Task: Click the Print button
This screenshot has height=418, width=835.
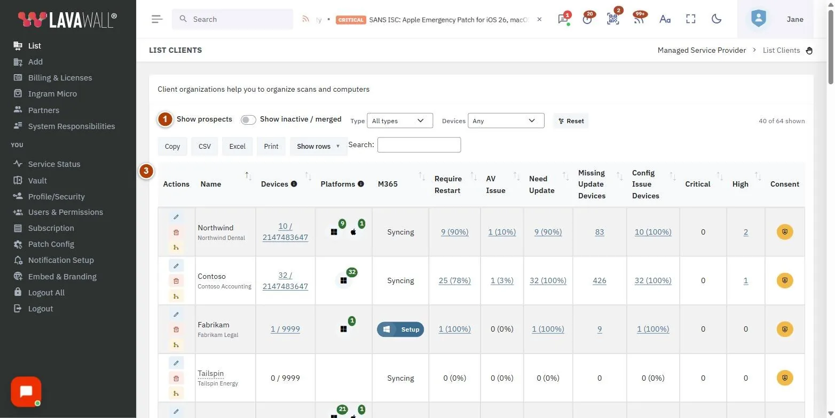Action: click(271, 146)
